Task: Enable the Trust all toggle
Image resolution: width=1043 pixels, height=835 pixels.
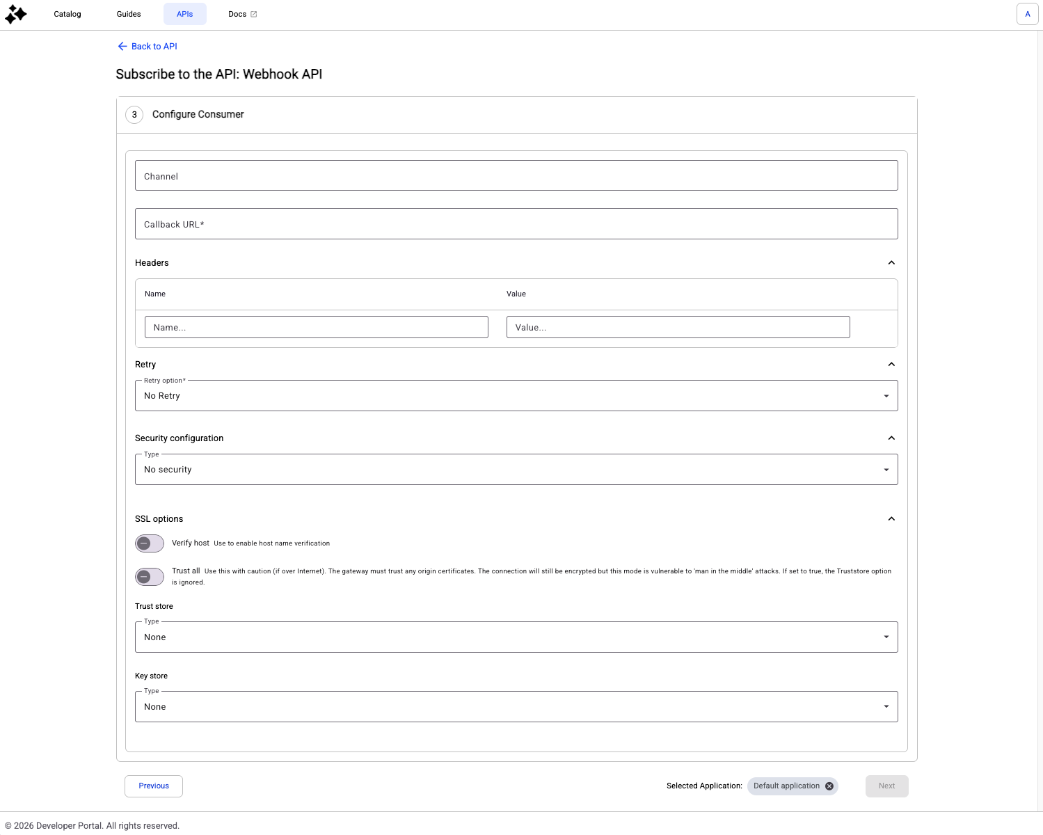Action: click(150, 577)
